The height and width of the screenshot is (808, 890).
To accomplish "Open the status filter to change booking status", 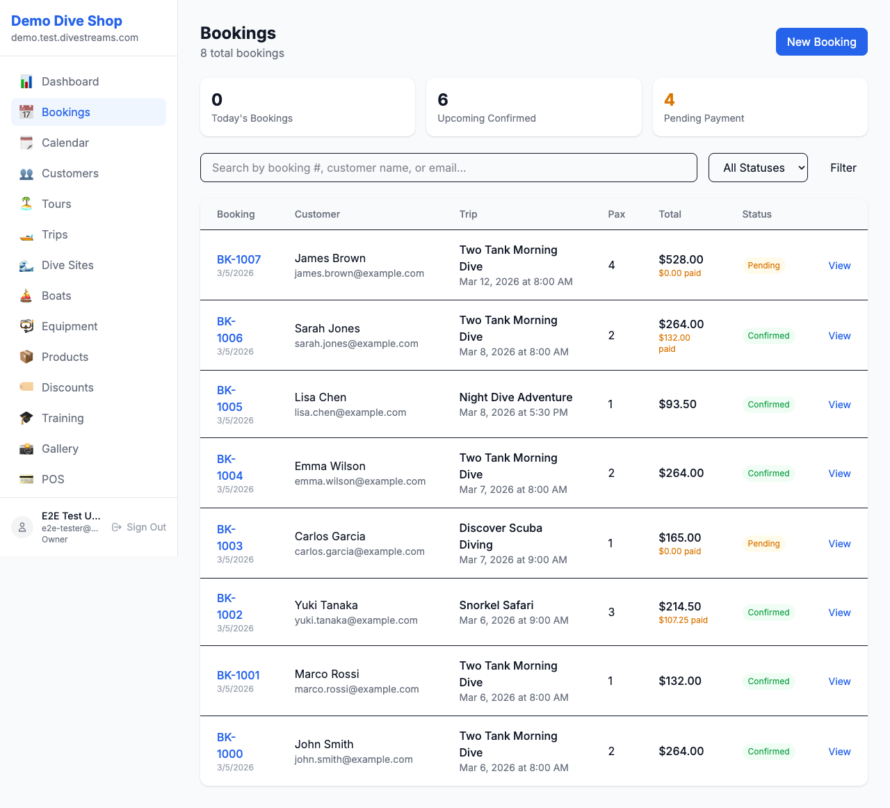I will [758, 168].
